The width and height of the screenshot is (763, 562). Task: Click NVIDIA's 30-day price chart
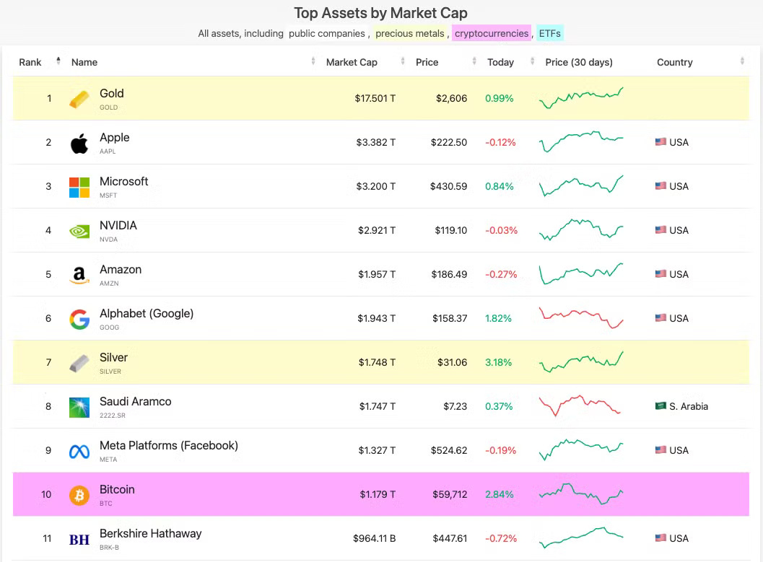(581, 230)
